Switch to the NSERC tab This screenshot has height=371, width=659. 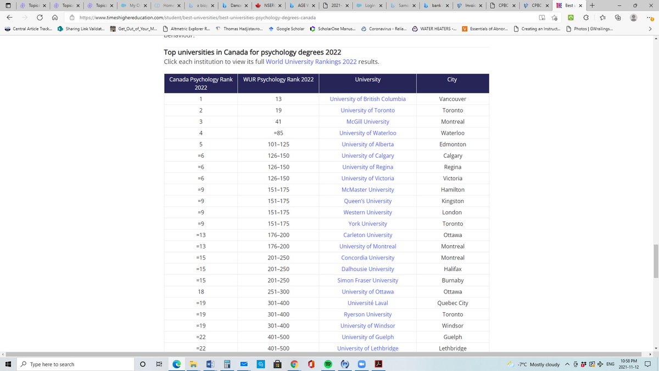[x=268, y=5]
